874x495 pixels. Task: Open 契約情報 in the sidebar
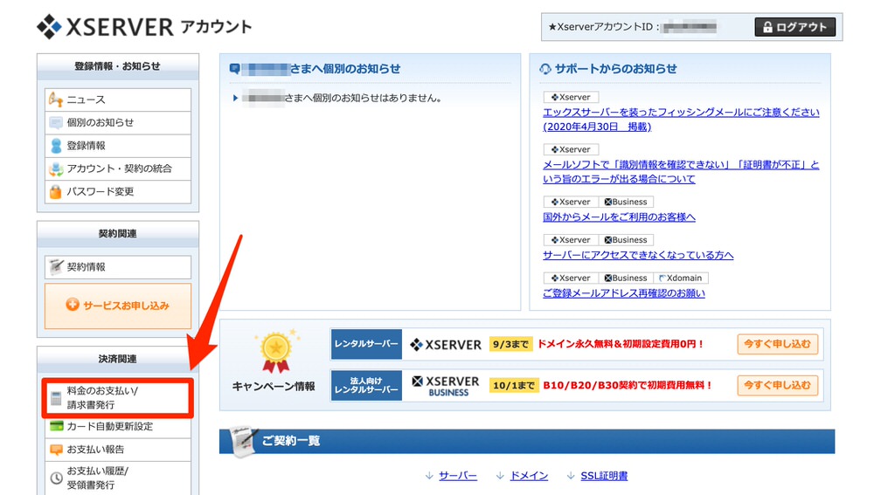pyautogui.click(x=118, y=267)
